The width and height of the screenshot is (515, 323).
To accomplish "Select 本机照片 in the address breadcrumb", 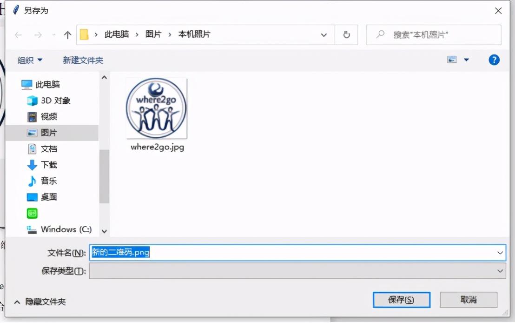I will 194,34.
